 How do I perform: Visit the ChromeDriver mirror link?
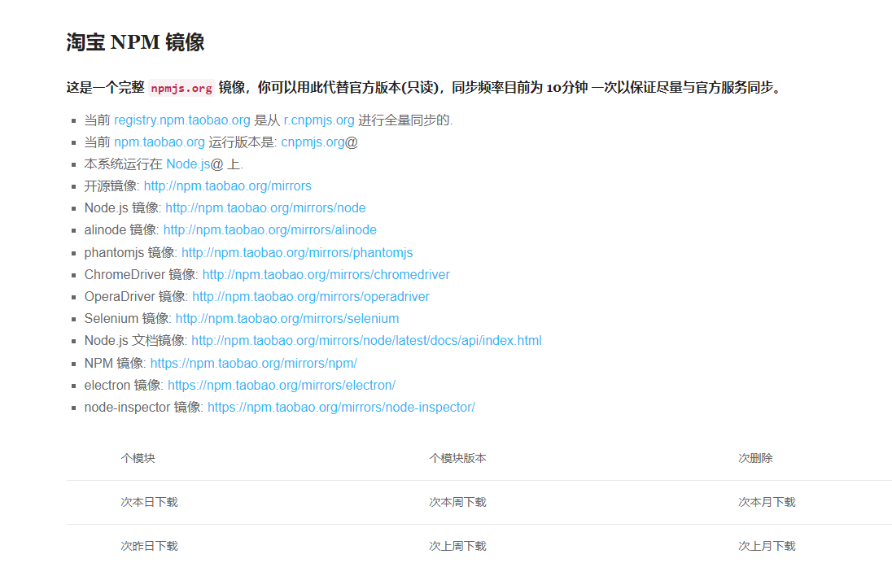(x=326, y=275)
